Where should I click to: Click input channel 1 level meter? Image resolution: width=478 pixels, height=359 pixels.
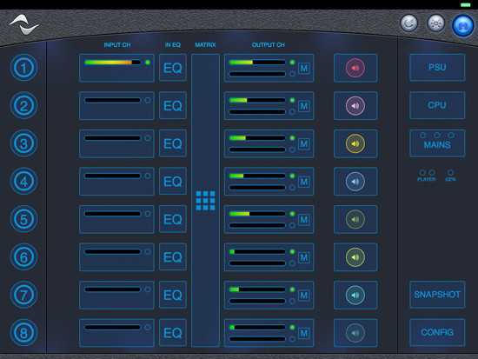coord(112,63)
